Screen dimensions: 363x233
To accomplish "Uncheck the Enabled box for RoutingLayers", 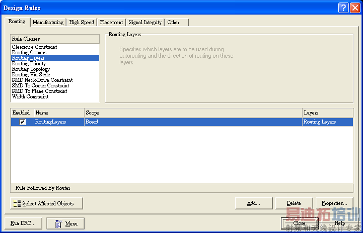I will tap(23, 122).
